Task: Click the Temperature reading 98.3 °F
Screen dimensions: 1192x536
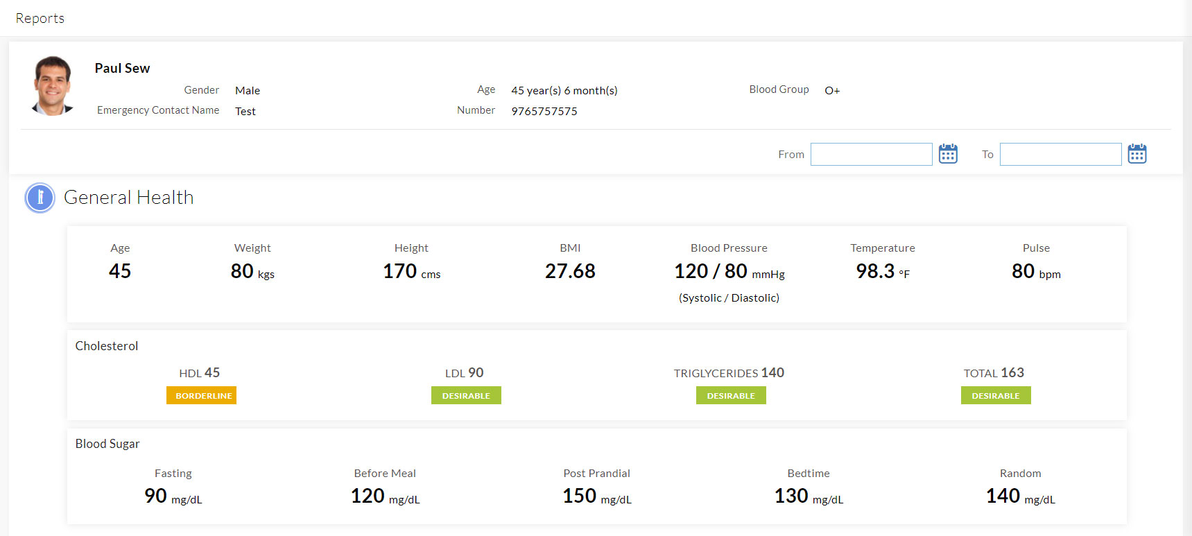Action: click(876, 271)
